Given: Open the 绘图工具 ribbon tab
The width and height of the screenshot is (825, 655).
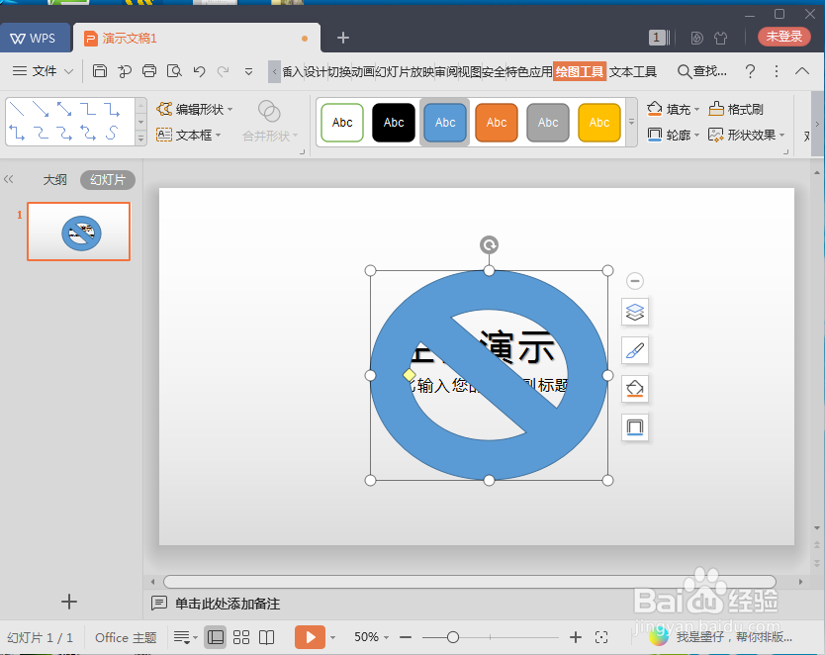Looking at the screenshot, I should 580,71.
